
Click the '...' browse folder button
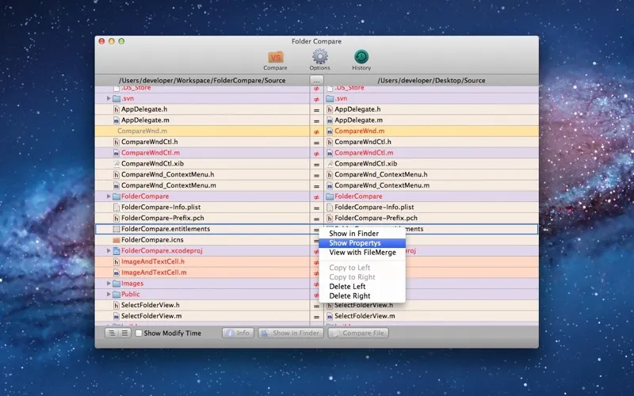click(x=316, y=81)
